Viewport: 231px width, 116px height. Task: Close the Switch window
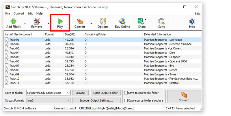point(196,7)
